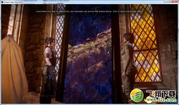Click the subtitle about the Arbor Wilds
This screenshot has width=179, height=105.
89,12
